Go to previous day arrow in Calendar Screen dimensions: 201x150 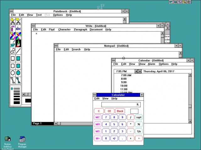click(136, 71)
